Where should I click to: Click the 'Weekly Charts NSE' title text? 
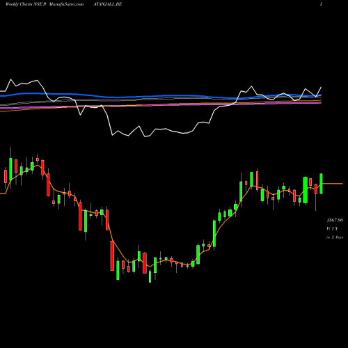pos(23,4)
